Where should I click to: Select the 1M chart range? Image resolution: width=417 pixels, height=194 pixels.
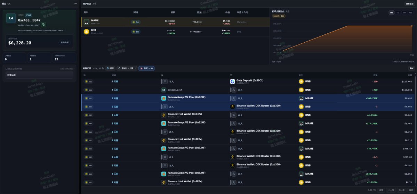(x=398, y=12)
